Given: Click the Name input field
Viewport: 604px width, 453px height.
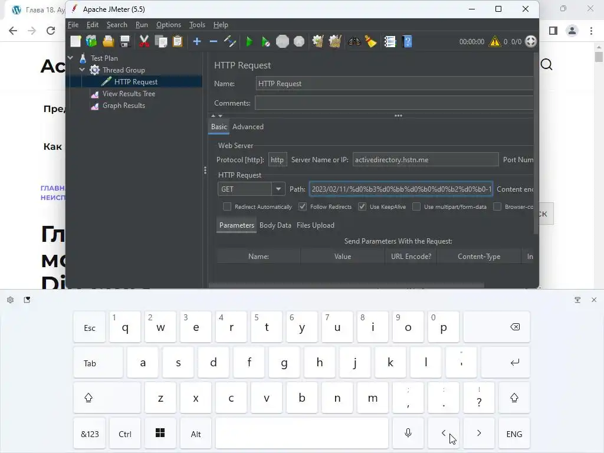Looking at the screenshot, I should tap(395, 84).
